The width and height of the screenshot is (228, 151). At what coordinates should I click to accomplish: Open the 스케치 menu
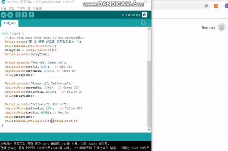(x=21, y=8)
